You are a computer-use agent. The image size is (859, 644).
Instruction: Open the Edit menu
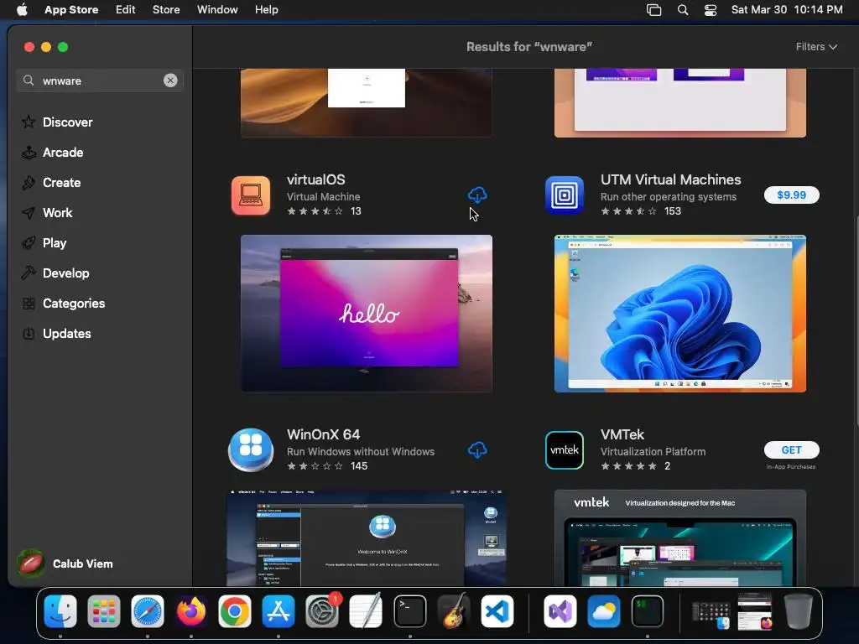pos(126,9)
